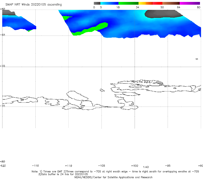Screen dimensions: 203x179
Task: Click the swath time stamp "1:43"
Action: point(146,167)
